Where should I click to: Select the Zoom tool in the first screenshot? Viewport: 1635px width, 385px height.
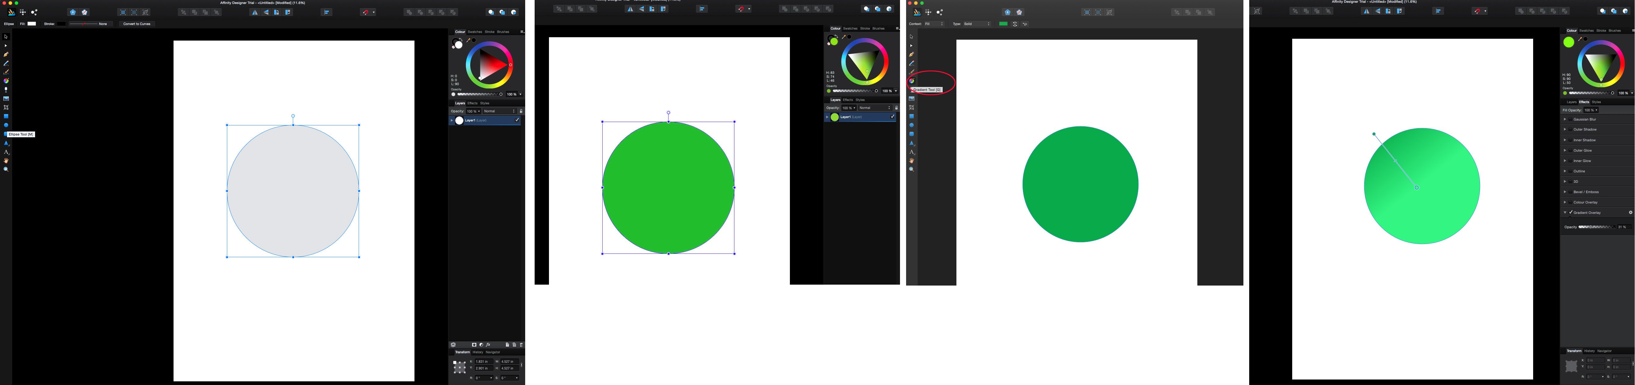click(6, 170)
